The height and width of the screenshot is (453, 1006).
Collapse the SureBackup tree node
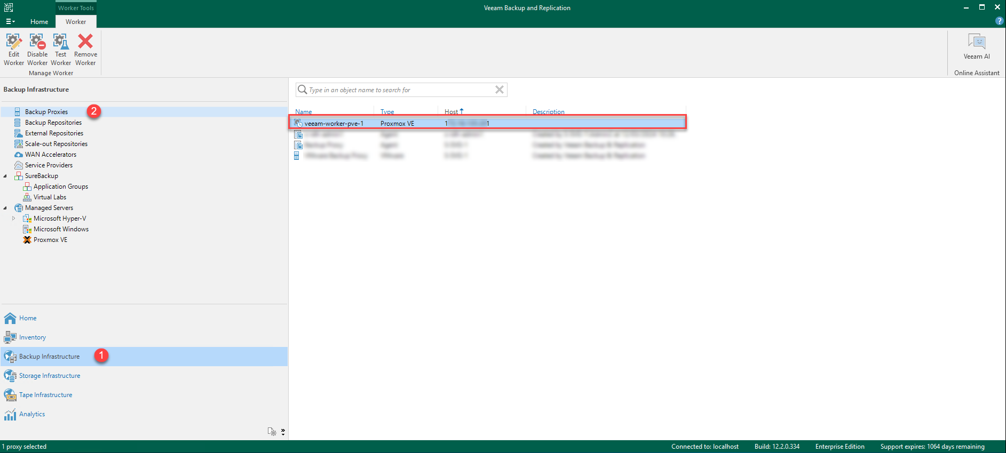[x=5, y=176]
